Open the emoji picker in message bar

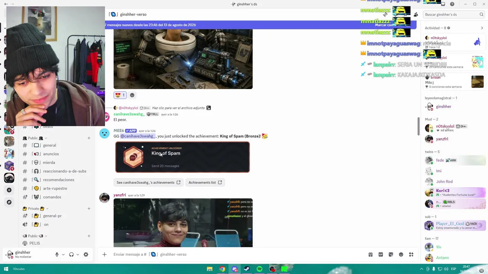coord(401,254)
